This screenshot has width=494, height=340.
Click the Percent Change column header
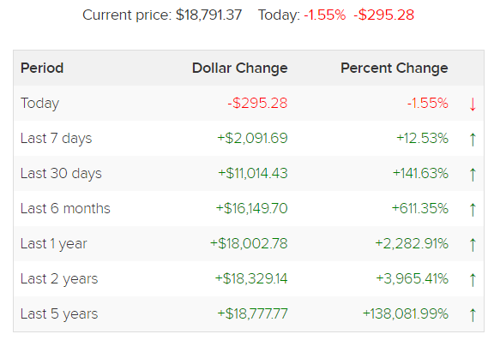click(x=395, y=68)
